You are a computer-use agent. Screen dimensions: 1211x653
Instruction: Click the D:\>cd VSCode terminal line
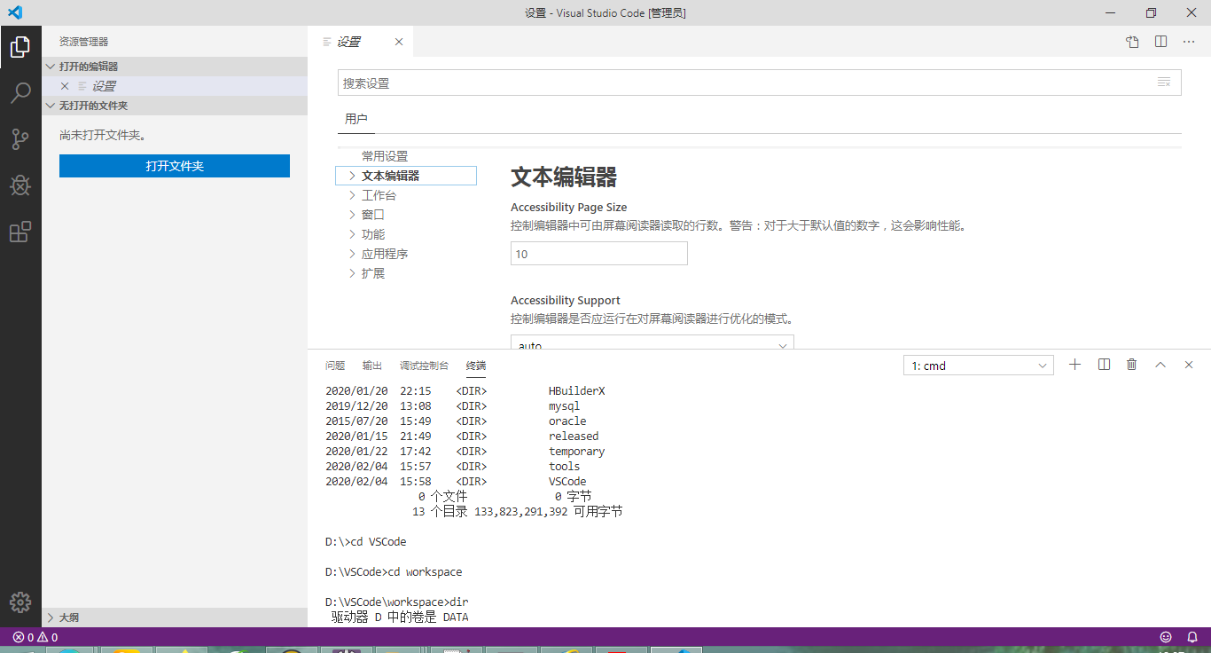[366, 541]
